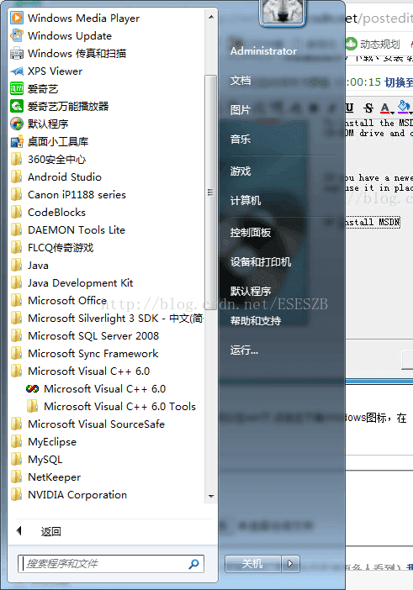Open 帮助和支持

(256, 320)
